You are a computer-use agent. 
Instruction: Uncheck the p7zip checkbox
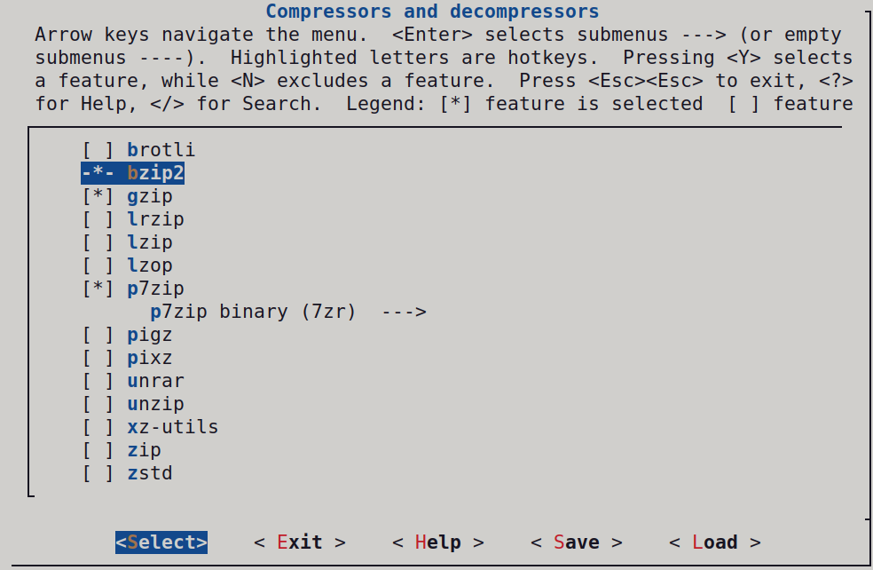pos(98,289)
